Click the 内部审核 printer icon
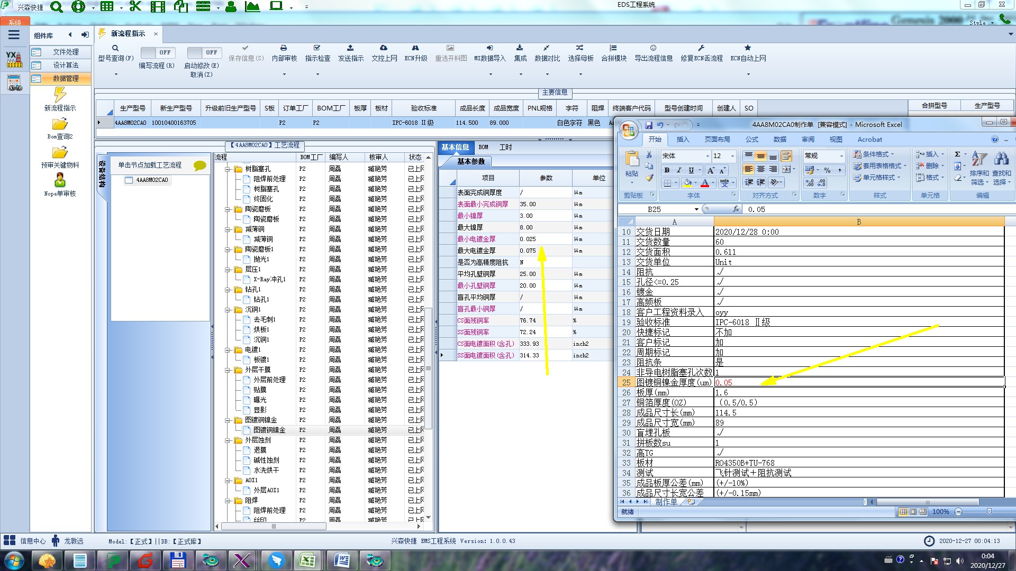Image resolution: width=1016 pixels, height=571 pixels. [x=284, y=48]
